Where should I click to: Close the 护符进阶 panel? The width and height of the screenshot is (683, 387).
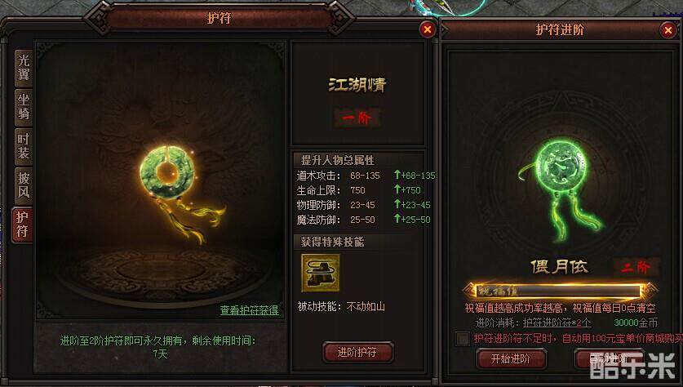667,30
